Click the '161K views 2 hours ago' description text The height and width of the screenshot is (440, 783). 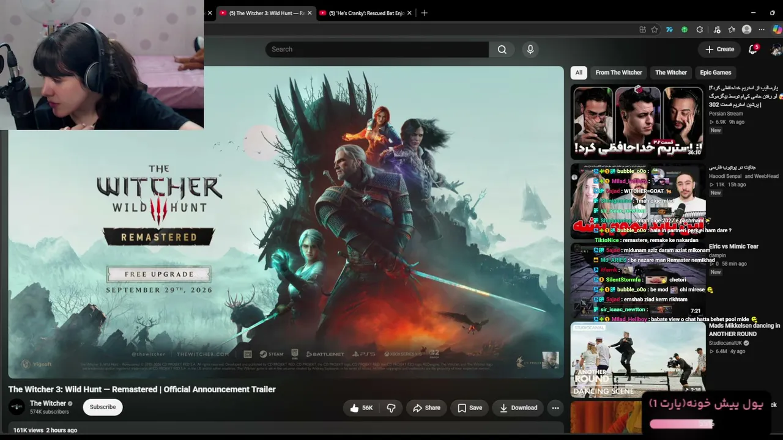pyautogui.click(x=45, y=430)
